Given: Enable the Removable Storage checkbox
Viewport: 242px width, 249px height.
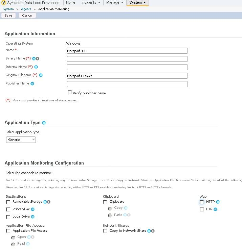Looking at the screenshot, I should point(8,202).
